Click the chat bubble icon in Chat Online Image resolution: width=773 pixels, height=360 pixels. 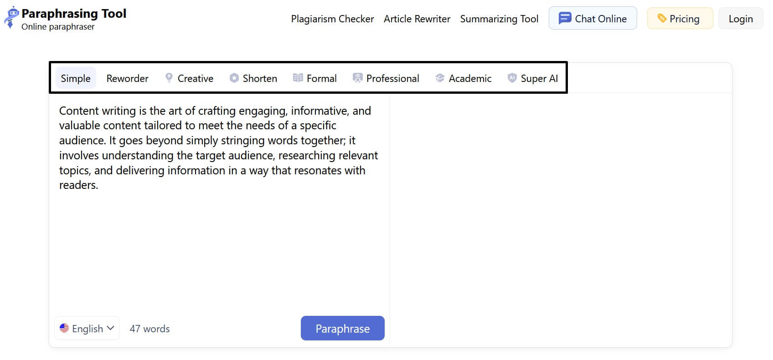click(x=565, y=18)
